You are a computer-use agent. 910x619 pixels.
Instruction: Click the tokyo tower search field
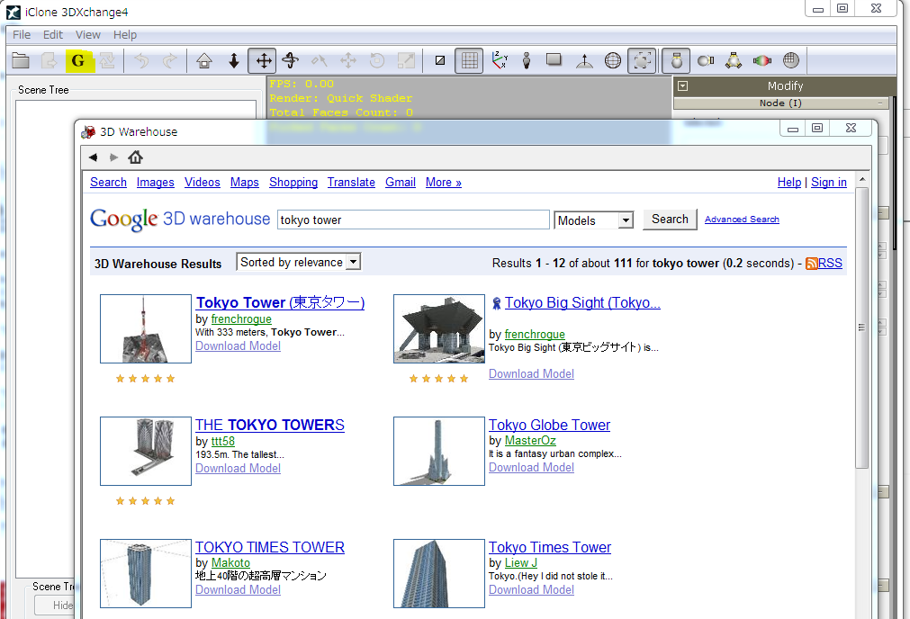tap(413, 220)
